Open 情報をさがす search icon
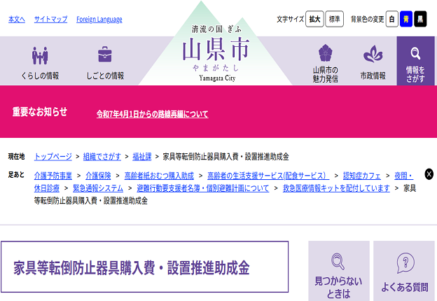 415,53
